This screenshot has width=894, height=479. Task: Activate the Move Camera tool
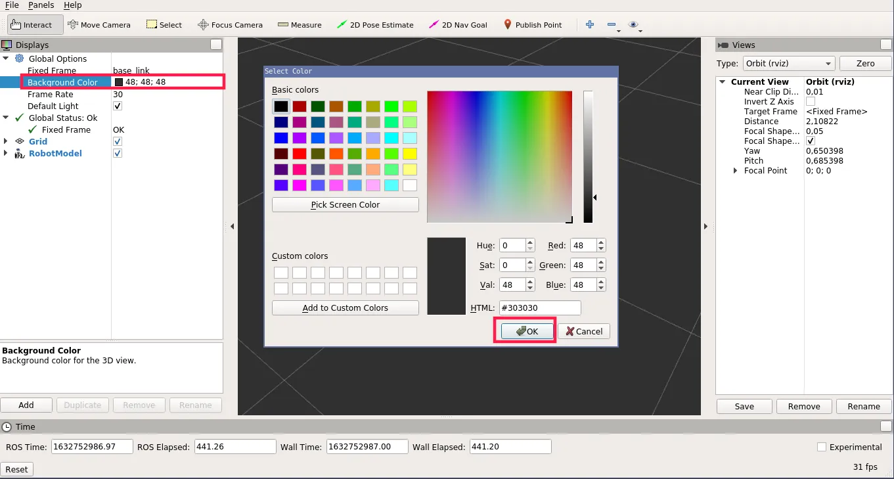[x=99, y=25]
